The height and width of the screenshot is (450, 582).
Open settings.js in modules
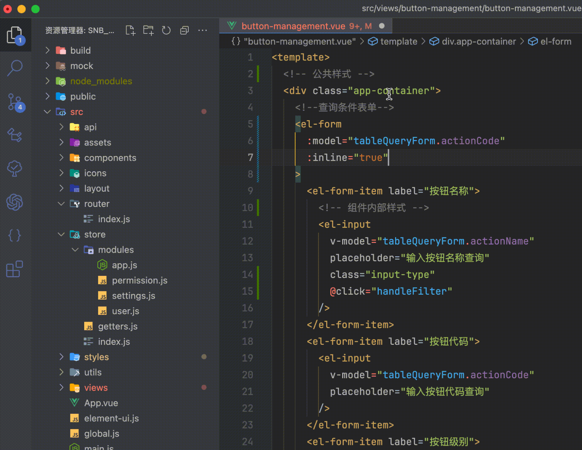point(134,296)
